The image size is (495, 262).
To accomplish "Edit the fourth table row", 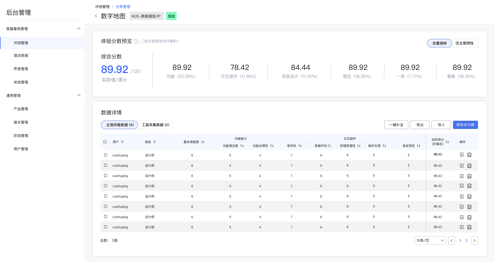I will (462, 185).
